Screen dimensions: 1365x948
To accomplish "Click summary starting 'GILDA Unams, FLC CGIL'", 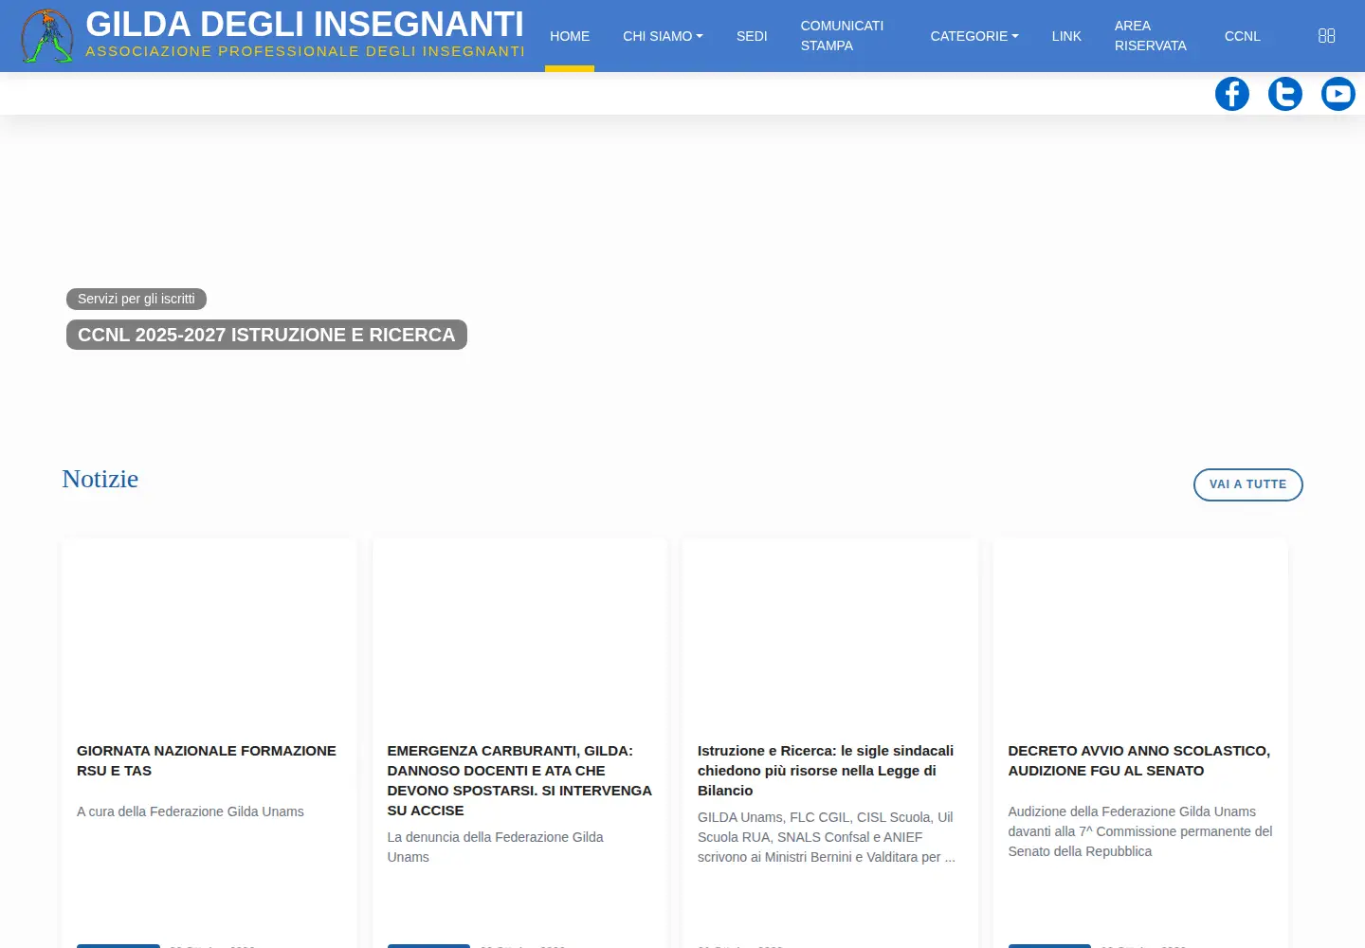I will pos(827,837).
